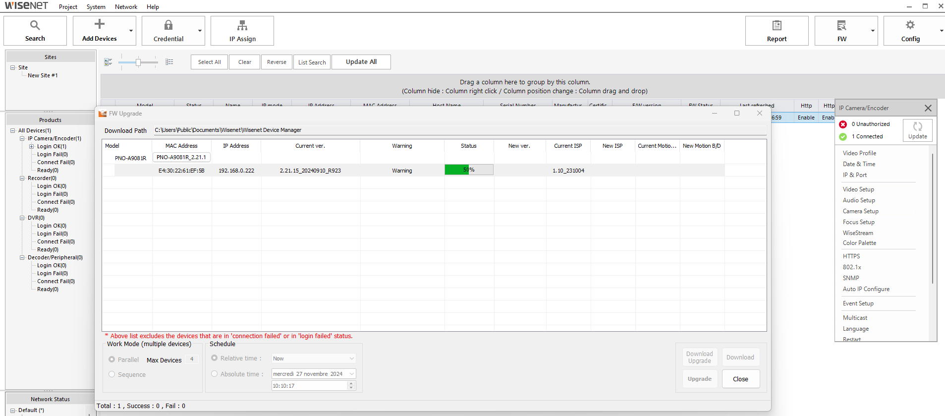The width and height of the screenshot is (945, 416).
Task: Collapse the All Devices tree node
Action: pos(13,131)
